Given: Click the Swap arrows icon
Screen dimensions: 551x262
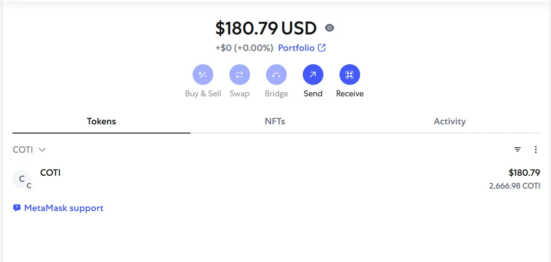Looking at the screenshot, I should pyautogui.click(x=239, y=75).
